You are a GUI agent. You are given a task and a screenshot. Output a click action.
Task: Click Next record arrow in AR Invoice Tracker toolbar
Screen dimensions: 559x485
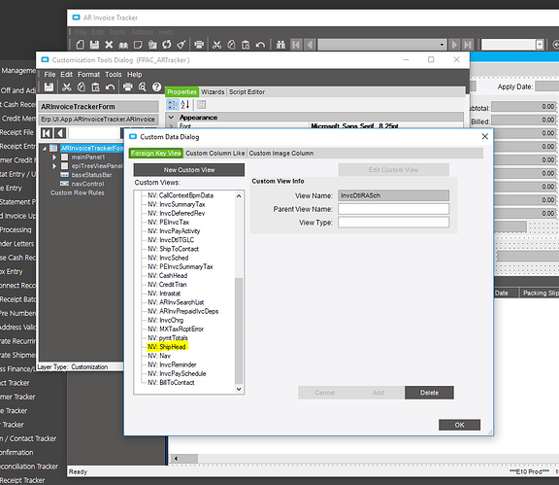[x=454, y=45]
